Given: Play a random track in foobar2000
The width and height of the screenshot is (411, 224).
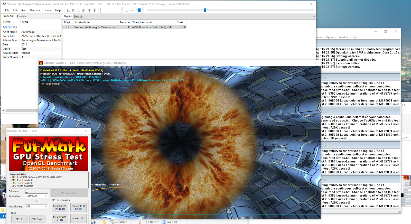Looking at the screenshot, I should [94, 11].
